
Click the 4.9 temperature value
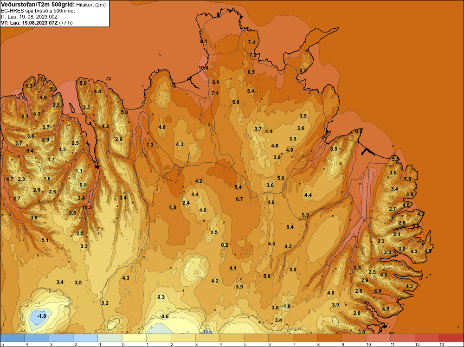[43, 97]
